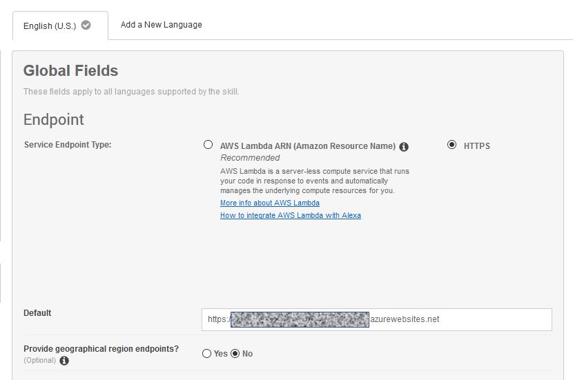Screen dimensions: 573x380
Task: Choose No for geographical region endpoints
Action: (235, 354)
